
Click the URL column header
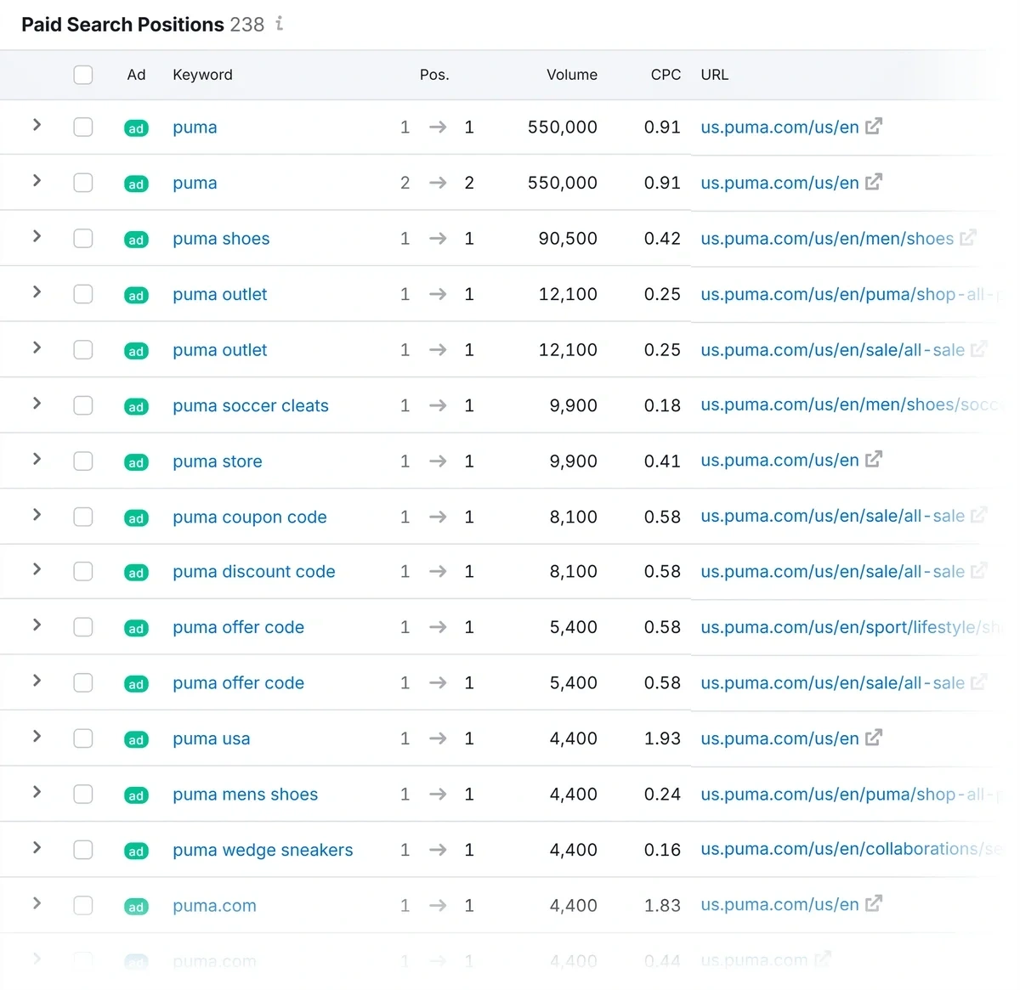715,75
